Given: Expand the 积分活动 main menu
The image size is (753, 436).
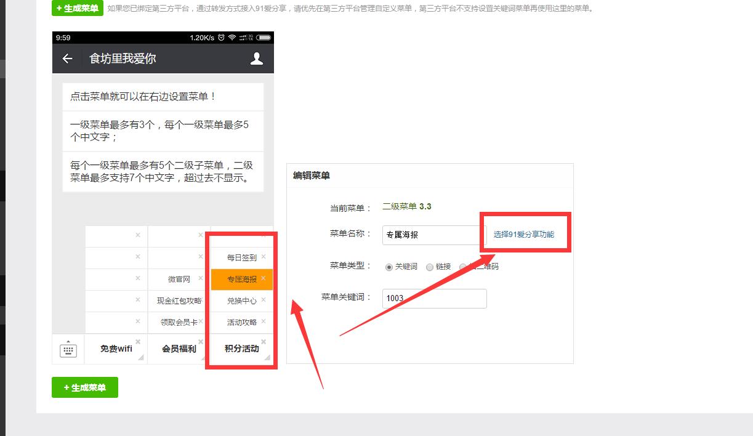Looking at the screenshot, I should 241,349.
